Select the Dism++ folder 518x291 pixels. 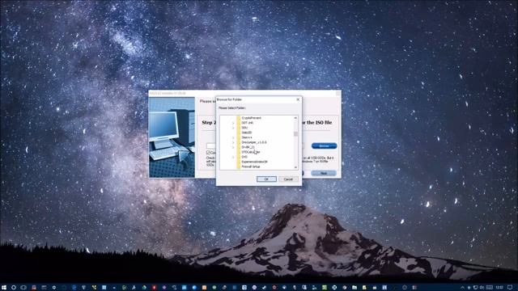pyautogui.click(x=246, y=137)
